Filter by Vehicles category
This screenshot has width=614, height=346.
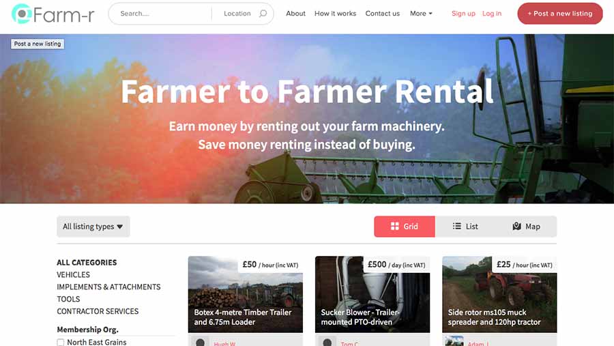73,274
